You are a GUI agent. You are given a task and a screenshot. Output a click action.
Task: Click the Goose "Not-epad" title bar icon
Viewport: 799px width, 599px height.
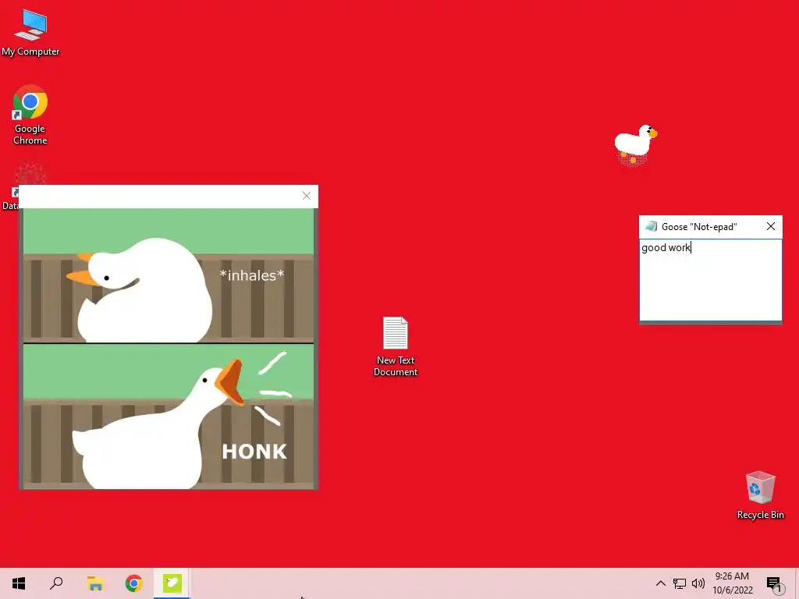[651, 226]
